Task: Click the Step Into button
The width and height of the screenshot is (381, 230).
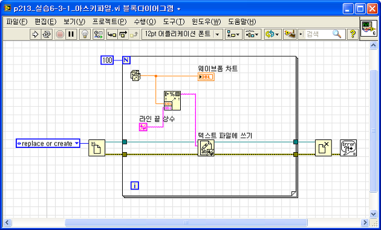Action: click(112, 34)
